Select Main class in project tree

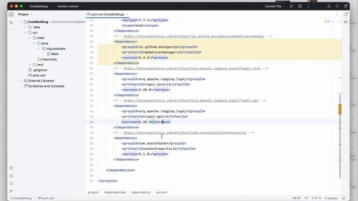(53, 54)
